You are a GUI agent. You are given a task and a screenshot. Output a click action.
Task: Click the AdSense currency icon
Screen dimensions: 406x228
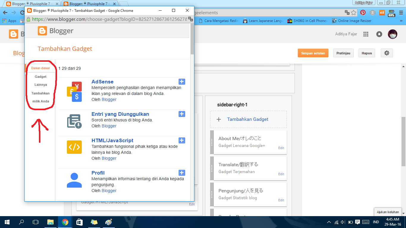coord(74,92)
